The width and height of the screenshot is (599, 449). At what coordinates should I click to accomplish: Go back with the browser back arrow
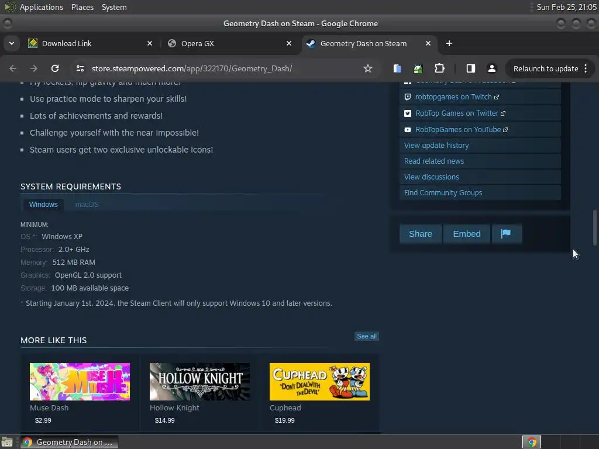point(13,68)
